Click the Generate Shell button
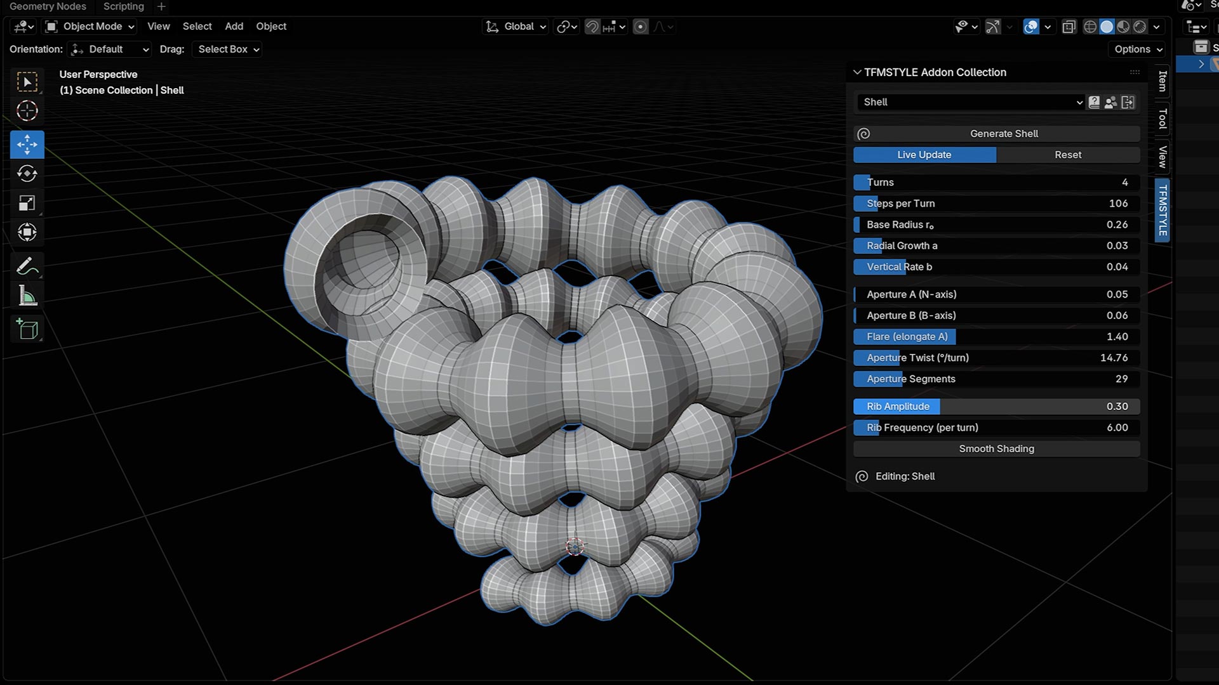The height and width of the screenshot is (685, 1219). 1003,134
